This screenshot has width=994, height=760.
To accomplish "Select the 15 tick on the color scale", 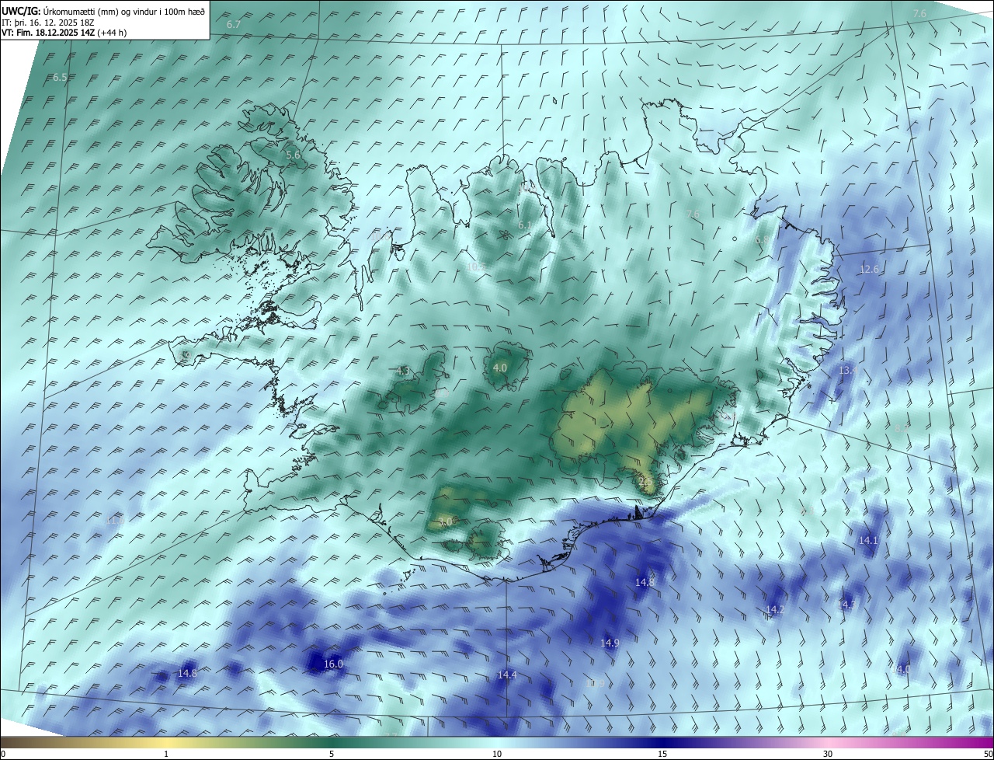I will (662, 755).
